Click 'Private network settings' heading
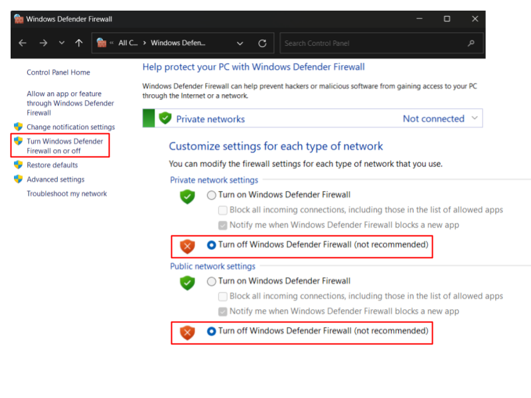This screenshot has width=531, height=398. [214, 180]
